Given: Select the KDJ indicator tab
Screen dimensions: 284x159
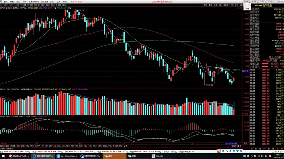Looking at the screenshot, I should click(x=85, y=146).
